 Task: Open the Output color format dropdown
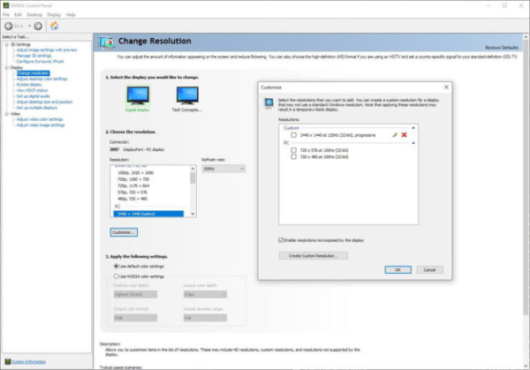pos(135,318)
